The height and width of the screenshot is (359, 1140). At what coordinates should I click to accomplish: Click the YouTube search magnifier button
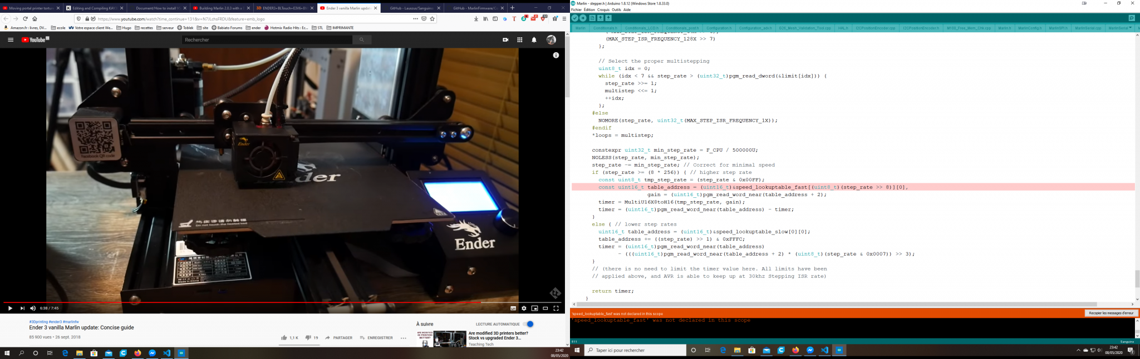(362, 40)
